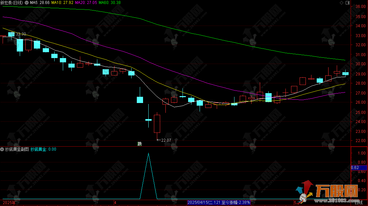Click the large red candle near 22.07

point(157,124)
